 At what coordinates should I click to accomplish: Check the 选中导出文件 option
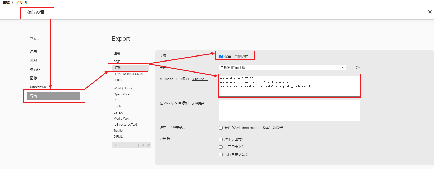point(221,140)
